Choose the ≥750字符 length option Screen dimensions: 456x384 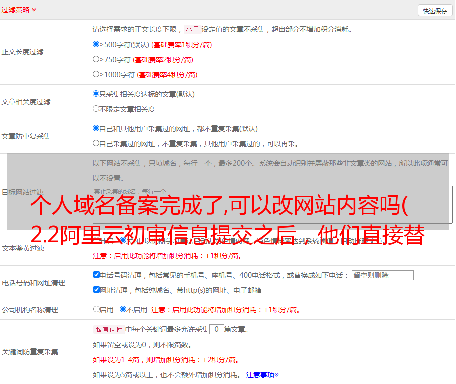96,59
